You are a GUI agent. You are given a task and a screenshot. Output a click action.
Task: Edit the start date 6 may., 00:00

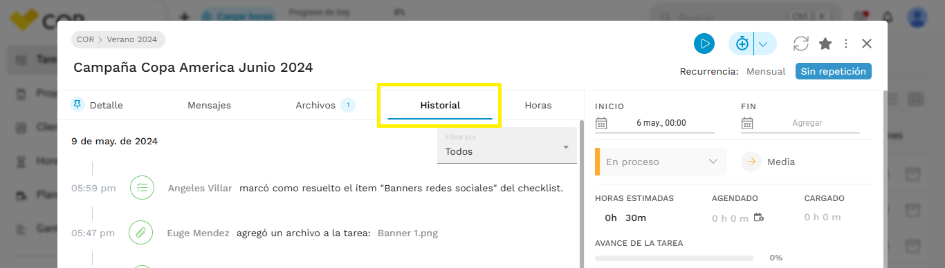click(661, 123)
